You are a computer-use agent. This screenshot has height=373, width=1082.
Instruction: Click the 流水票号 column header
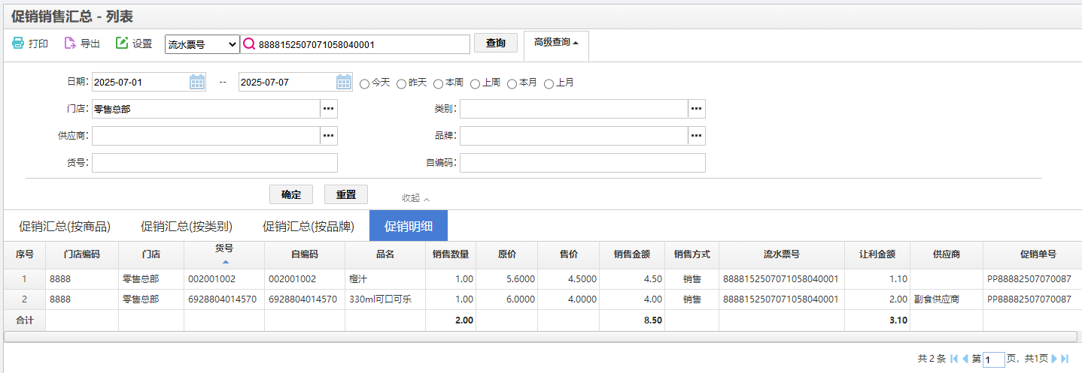point(782,254)
